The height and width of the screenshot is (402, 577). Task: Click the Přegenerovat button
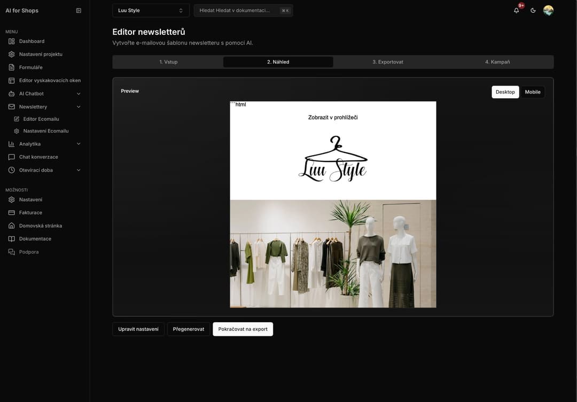tap(189, 328)
